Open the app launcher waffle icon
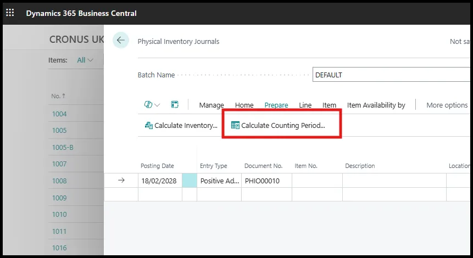The height and width of the screenshot is (258, 473). (10, 13)
